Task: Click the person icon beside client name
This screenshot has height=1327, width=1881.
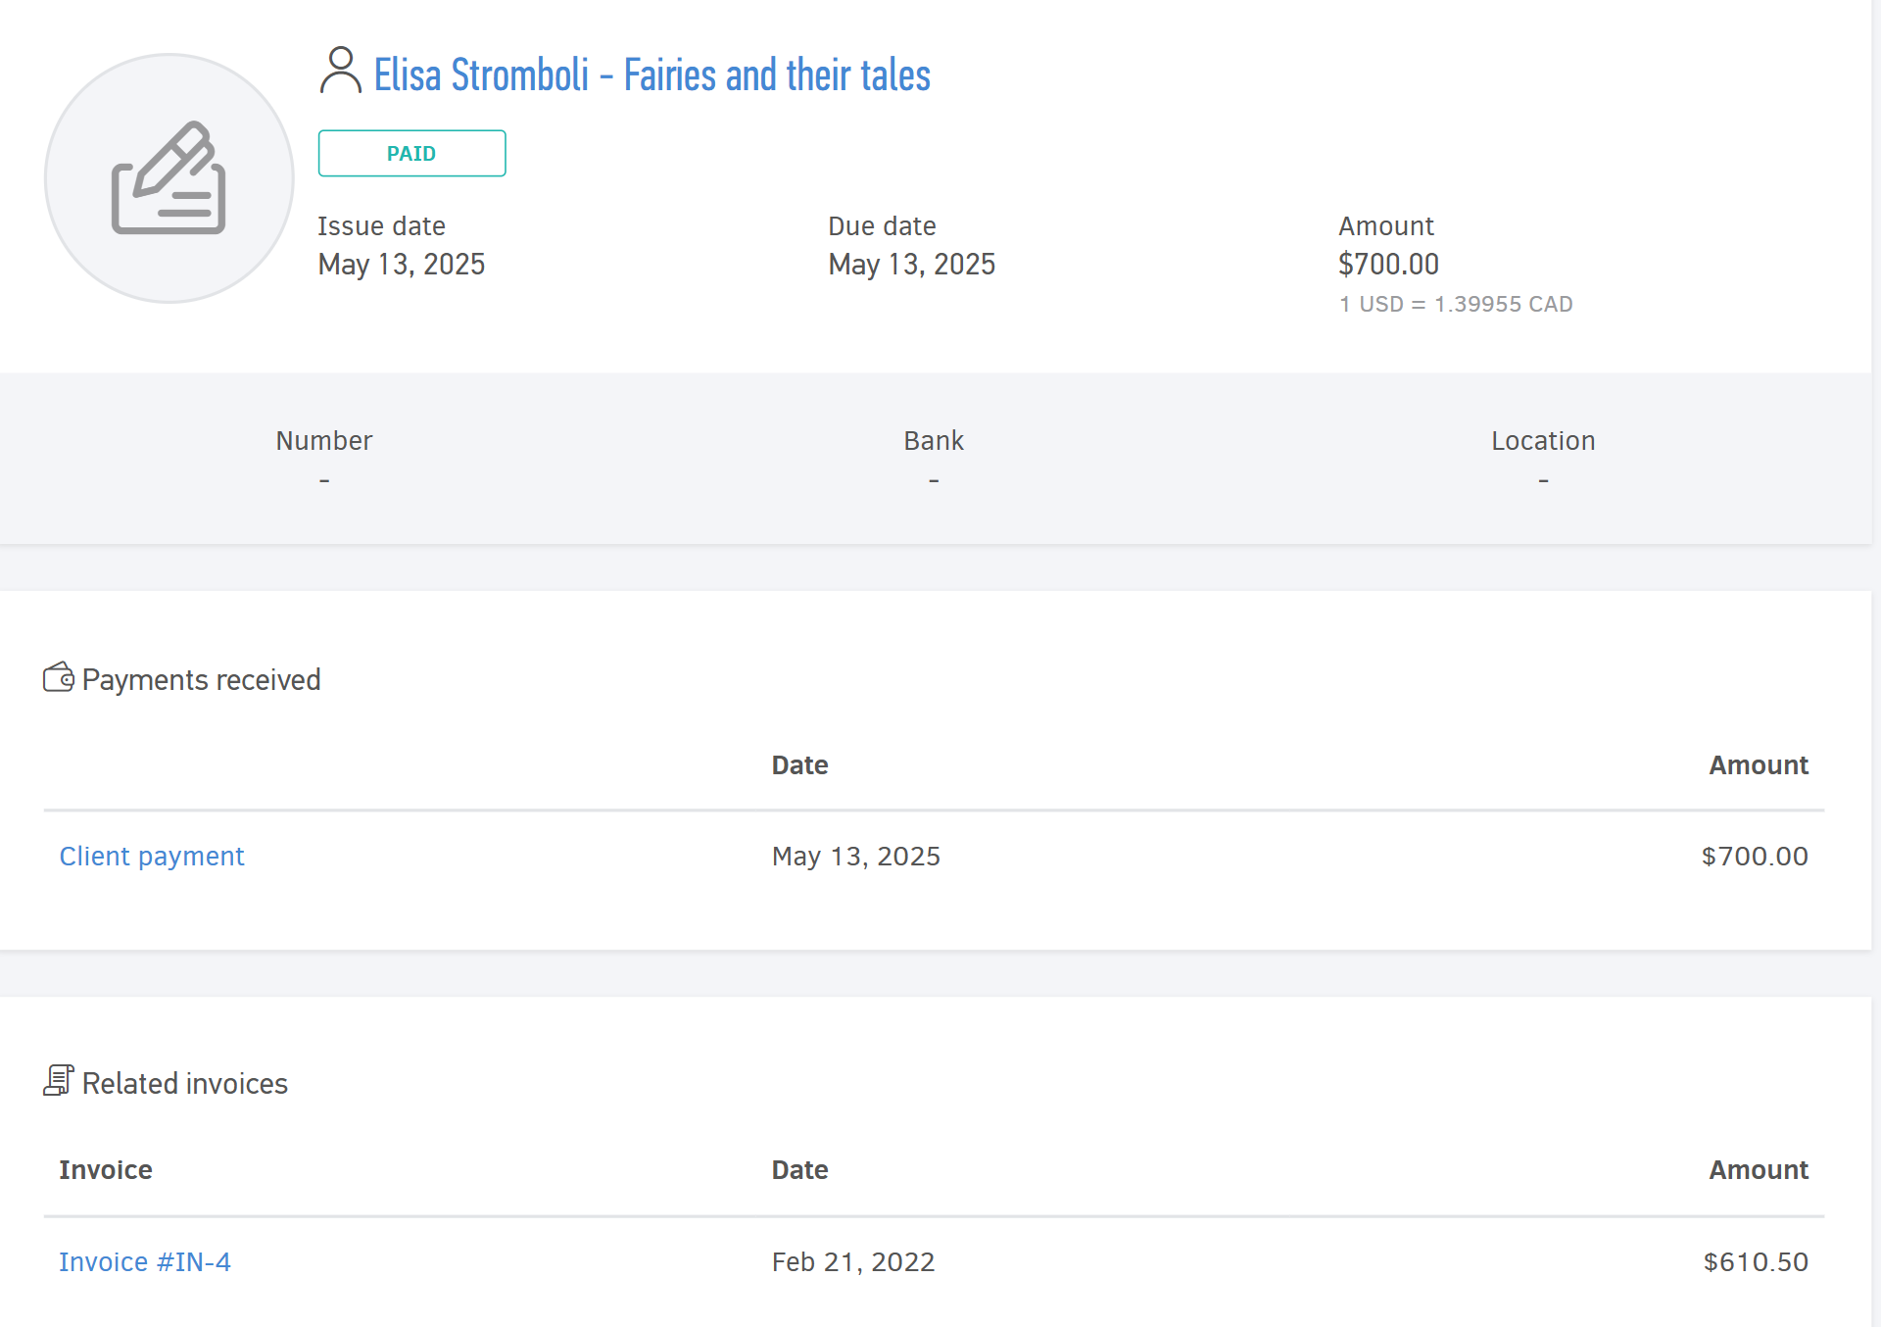Action: (x=340, y=72)
